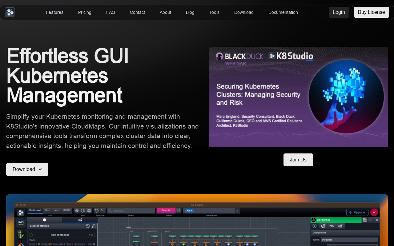Open the FAQ section
Screen dimensions: 394x246
click(x=111, y=12)
